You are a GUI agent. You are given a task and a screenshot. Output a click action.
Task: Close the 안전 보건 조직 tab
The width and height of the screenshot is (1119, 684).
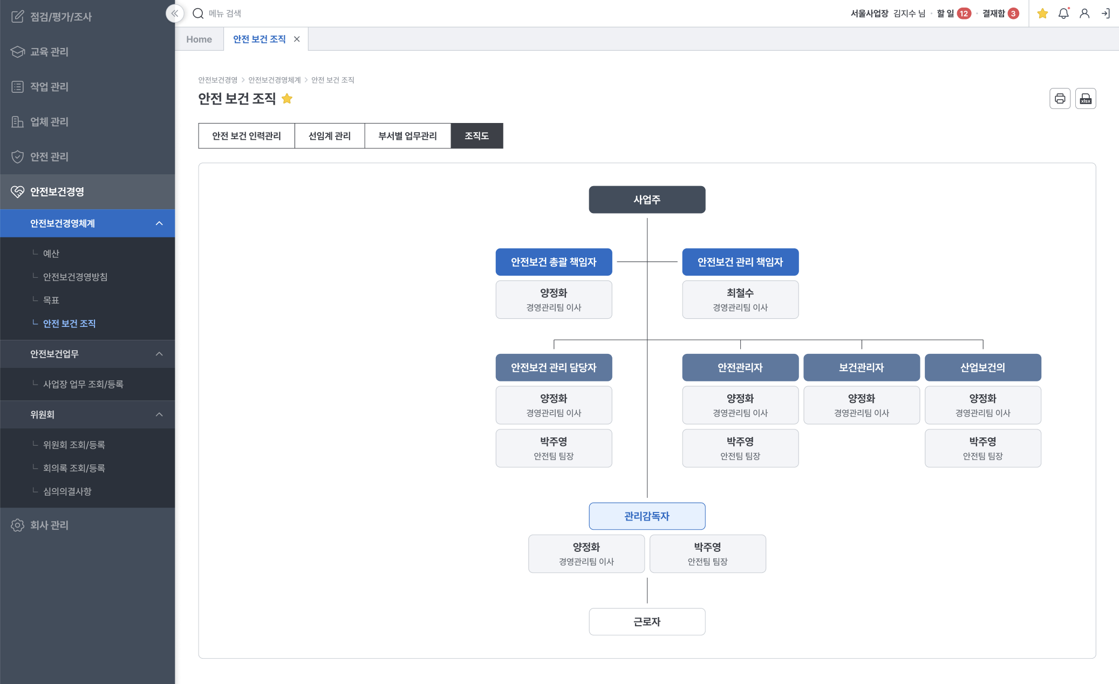click(297, 39)
